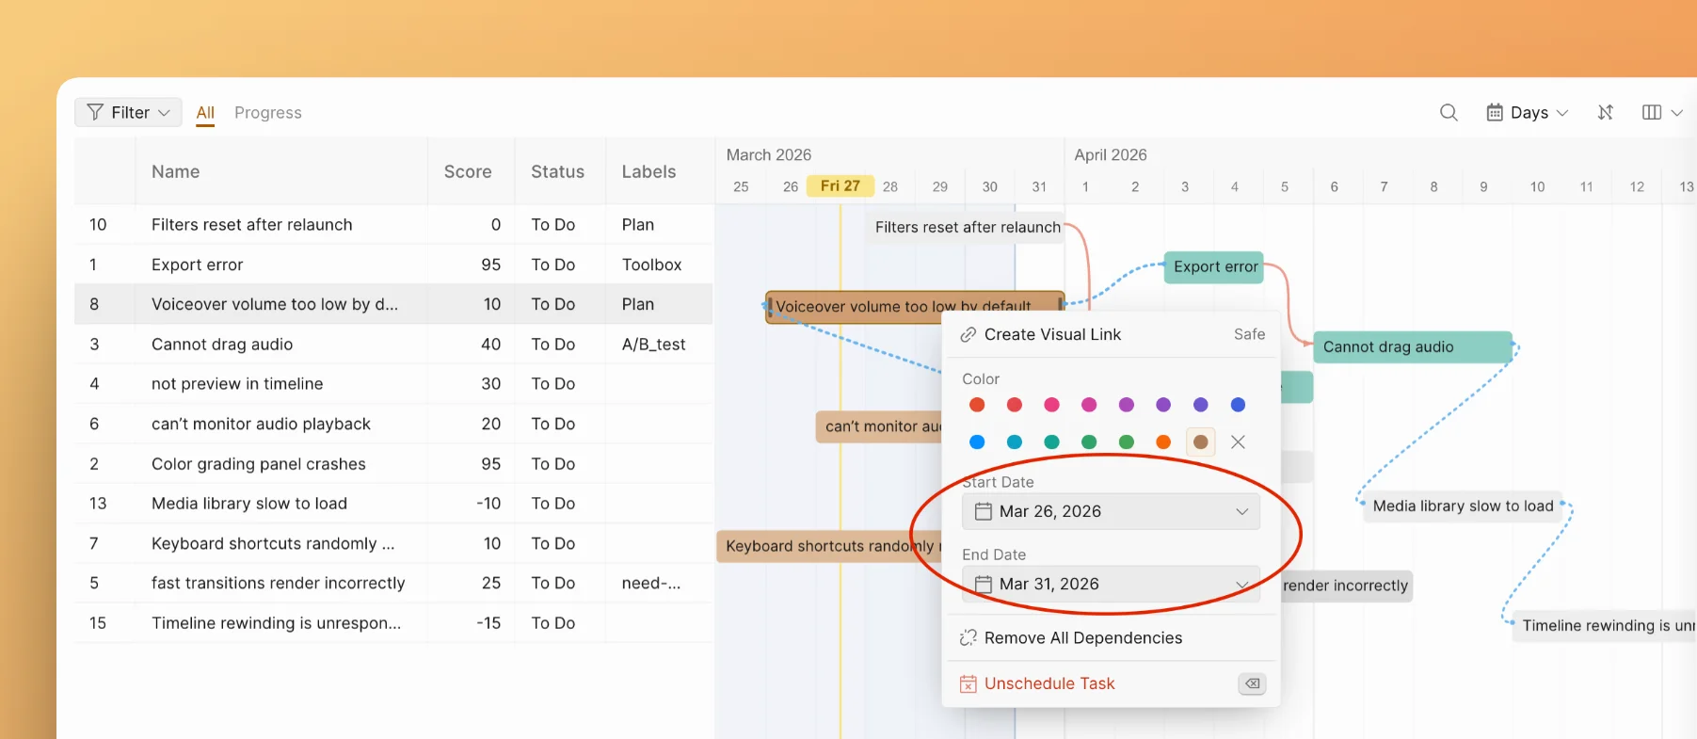The image size is (1697, 739).
Task: Select the selected brown color swatch
Action: (1200, 442)
